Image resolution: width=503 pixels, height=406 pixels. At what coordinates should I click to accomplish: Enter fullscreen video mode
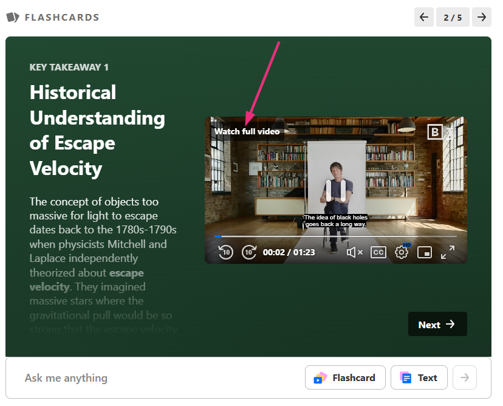448,252
